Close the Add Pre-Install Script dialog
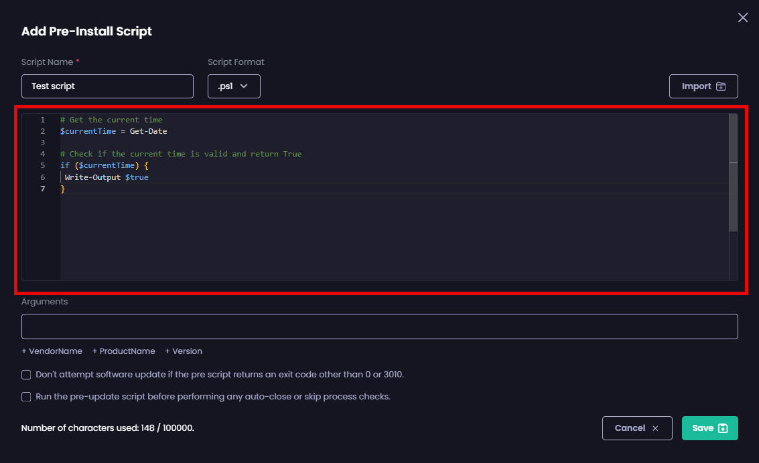 tap(742, 17)
